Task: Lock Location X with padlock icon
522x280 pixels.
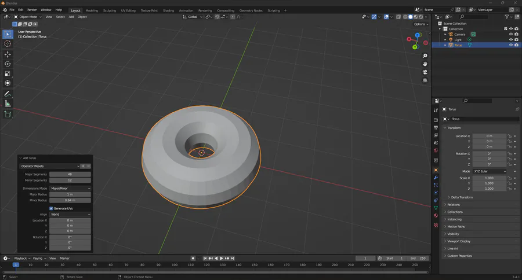Action: 509,136
